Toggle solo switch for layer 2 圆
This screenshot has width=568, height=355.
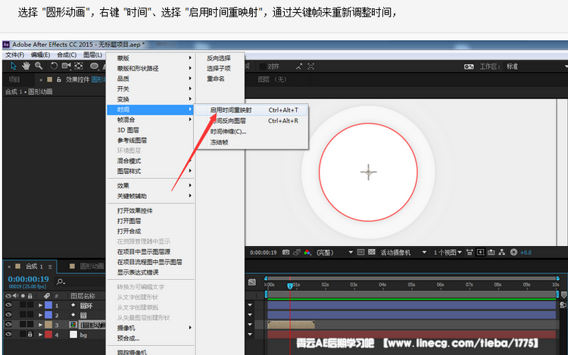[23, 315]
